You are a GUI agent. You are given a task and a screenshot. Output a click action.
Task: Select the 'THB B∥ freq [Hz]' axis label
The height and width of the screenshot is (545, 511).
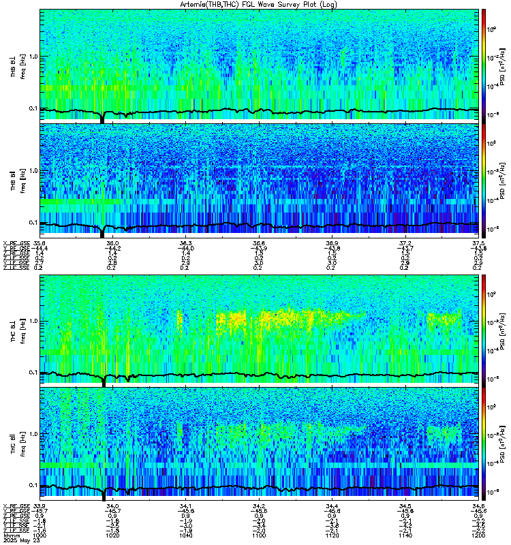[18, 180]
